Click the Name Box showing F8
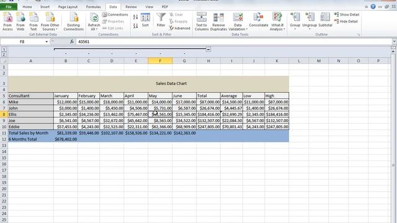The width and height of the screenshot is (397, 223). click(x=22, y=42)
